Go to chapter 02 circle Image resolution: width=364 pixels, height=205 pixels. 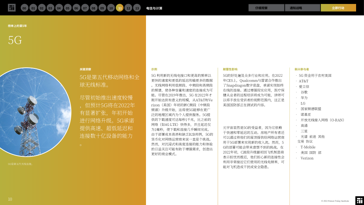click(x=42, y=8)
